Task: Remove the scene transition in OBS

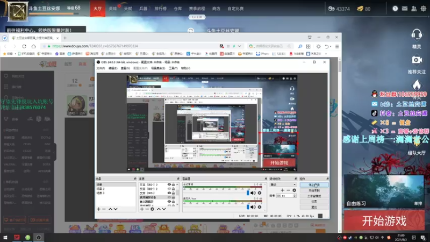Action: [x=288, y=190]
